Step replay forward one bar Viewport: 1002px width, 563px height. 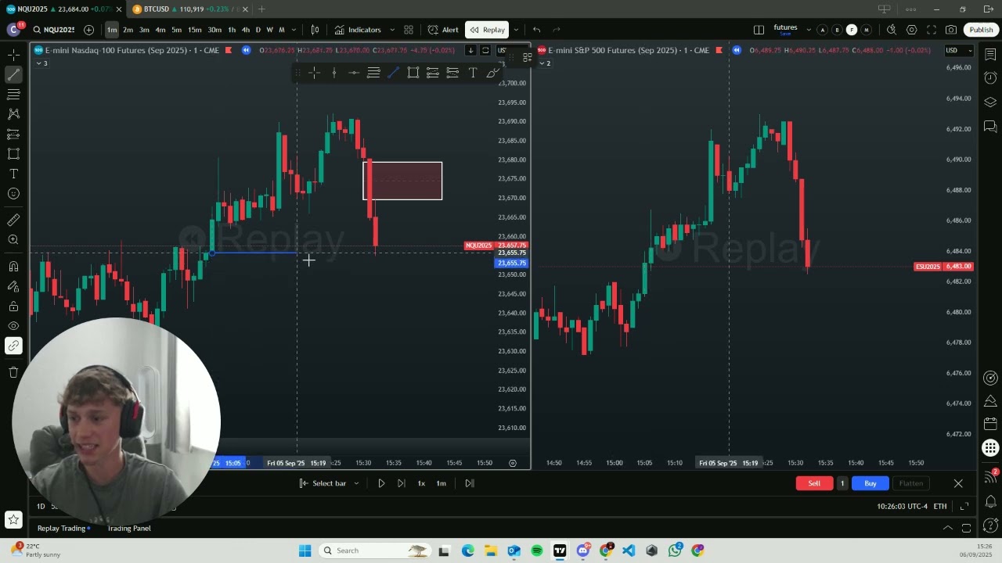click(401, 483)
